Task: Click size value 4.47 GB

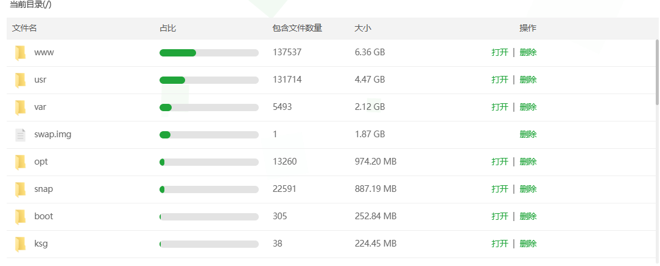Action: 370,80
